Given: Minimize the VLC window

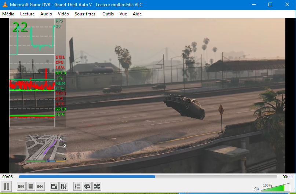Looking at the screenshot, I should pos(254,4).
